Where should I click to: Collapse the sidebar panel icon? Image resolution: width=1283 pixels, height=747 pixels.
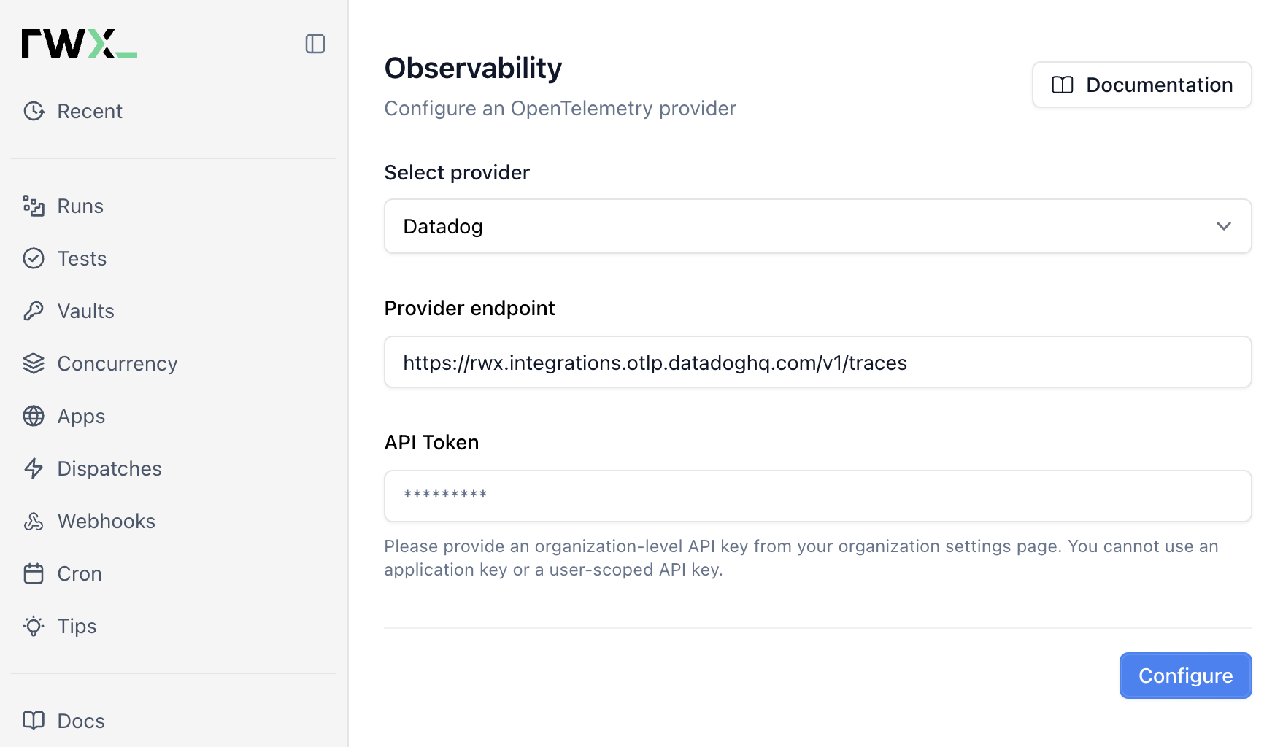click(x=315, y=44)
